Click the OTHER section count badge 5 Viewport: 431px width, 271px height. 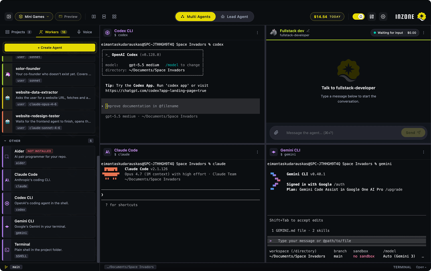tap(91, 141)
